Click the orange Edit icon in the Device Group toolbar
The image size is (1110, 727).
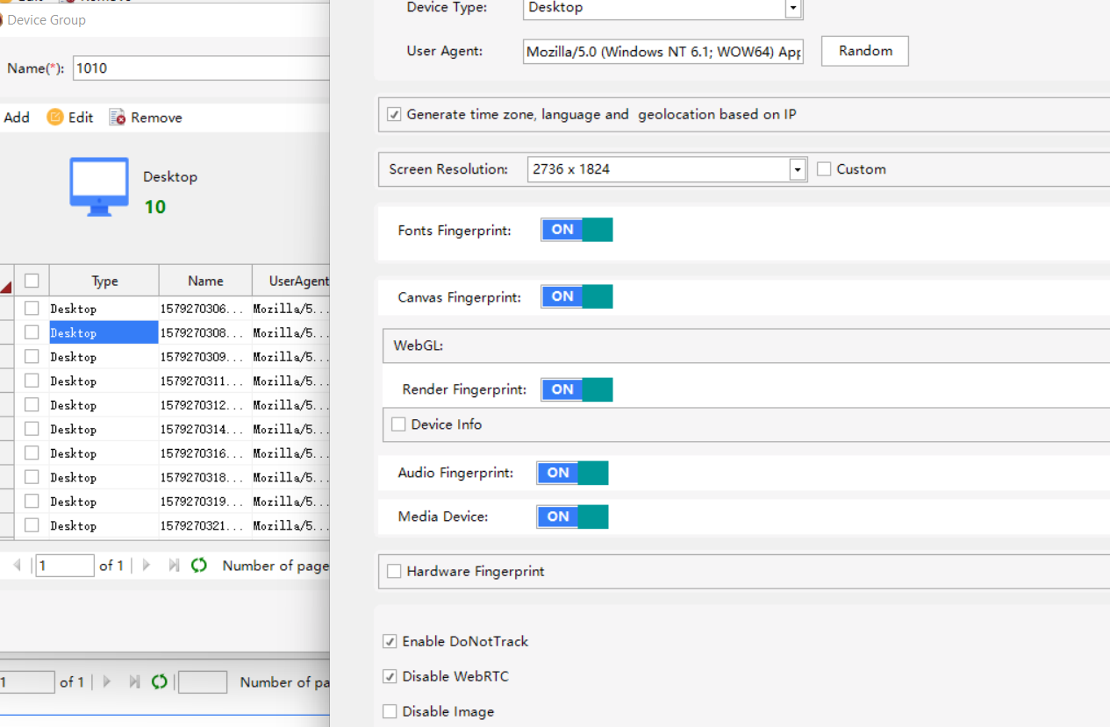(x=55, y=118)
